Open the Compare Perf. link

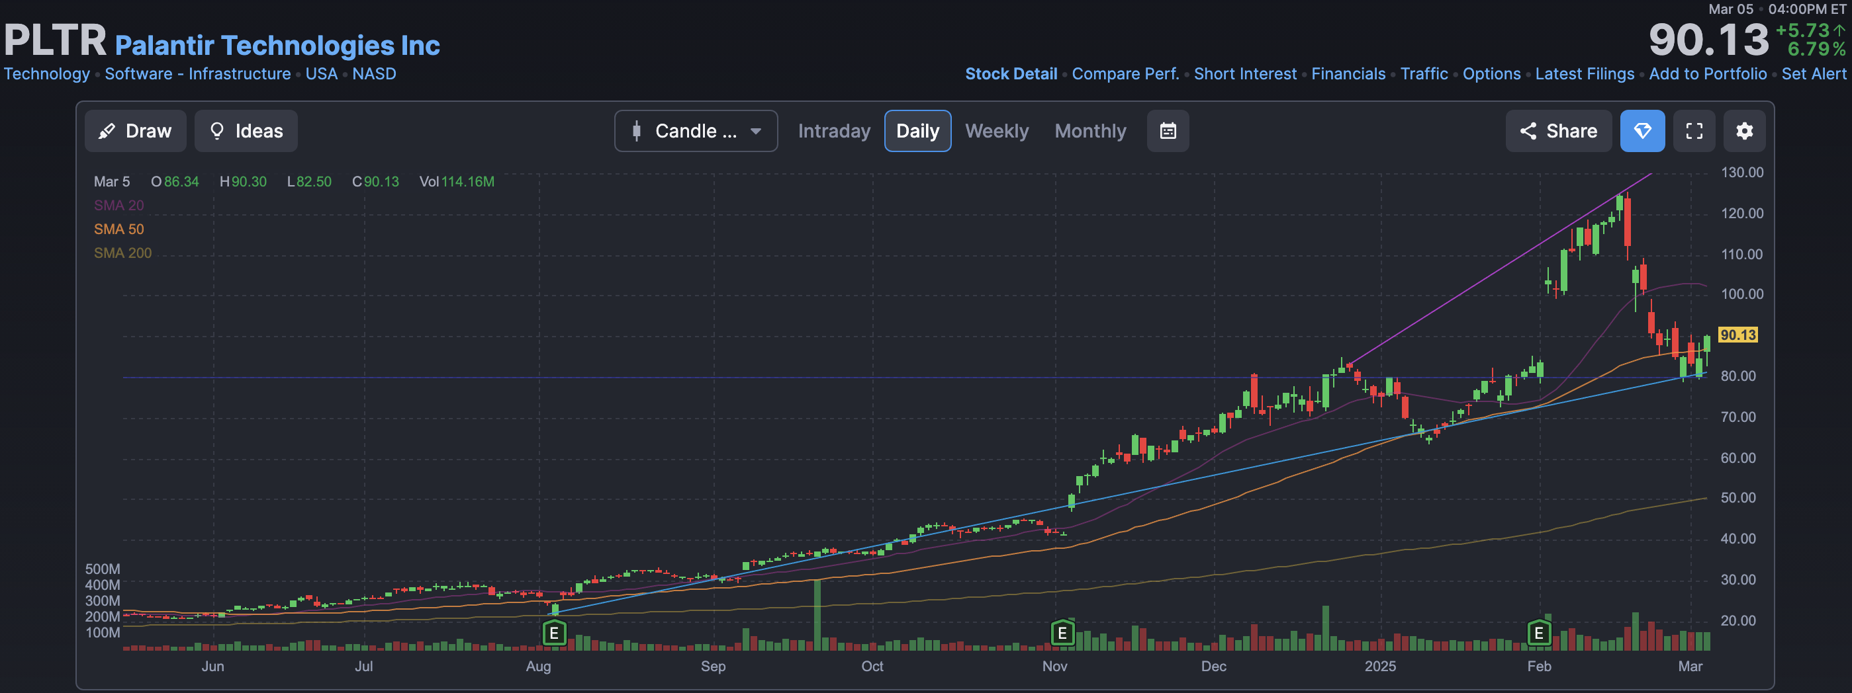[x=1125, y=74]
